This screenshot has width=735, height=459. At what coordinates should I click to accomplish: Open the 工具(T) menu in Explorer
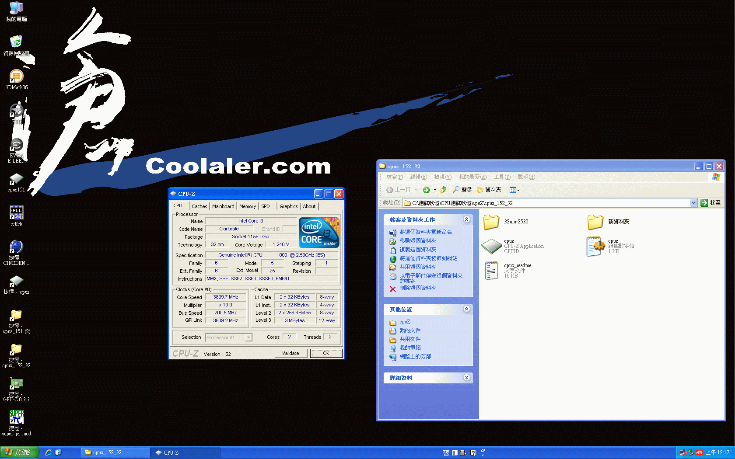(502, 177)
